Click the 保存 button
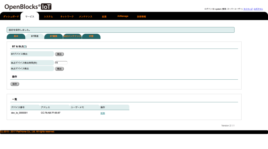The image size is (268, 149). coord(15,84)
